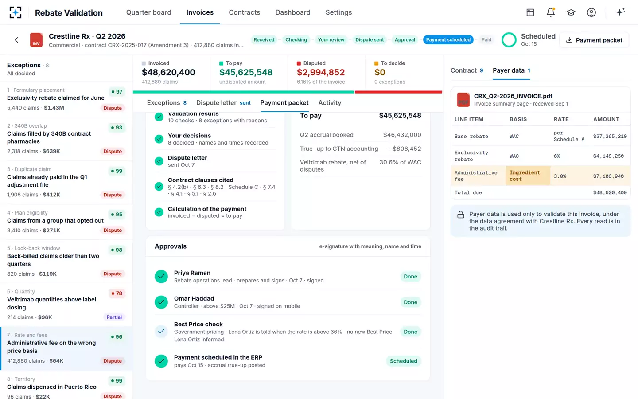Go back using the left chevron arrow
Image resolution: width=638 pixels, height=399 pixels.
click(16, 40)
